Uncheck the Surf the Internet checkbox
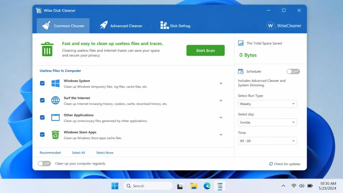Image resolution: width=343 pixels, height=193 pixels. (42, 100)
